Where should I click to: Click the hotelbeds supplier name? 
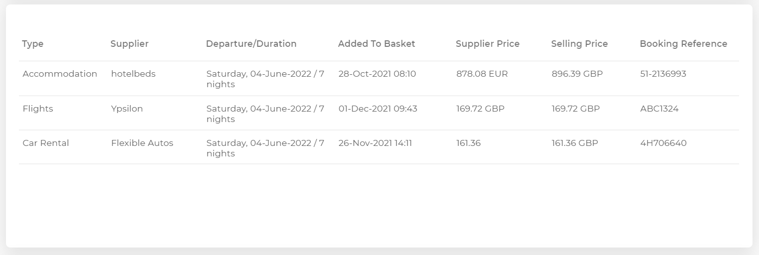133,74
